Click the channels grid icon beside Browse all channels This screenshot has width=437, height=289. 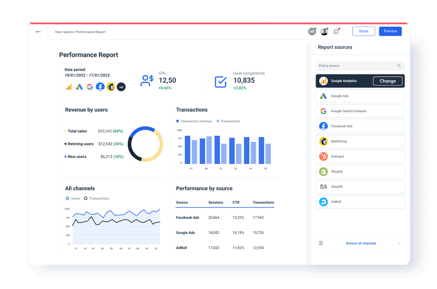tap(321, 243)
